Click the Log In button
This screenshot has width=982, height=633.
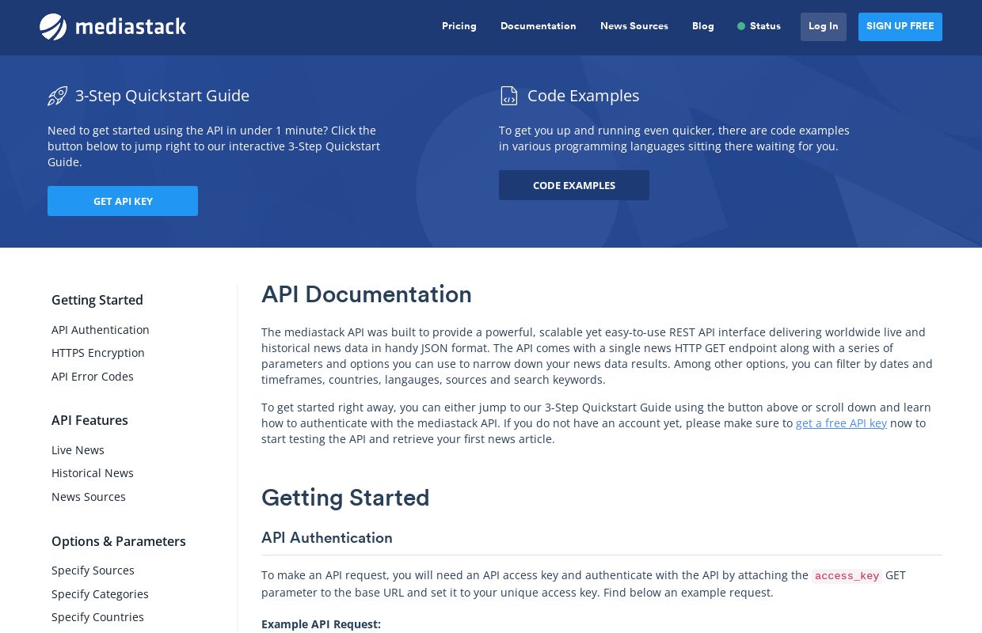(x=824, y=27)
